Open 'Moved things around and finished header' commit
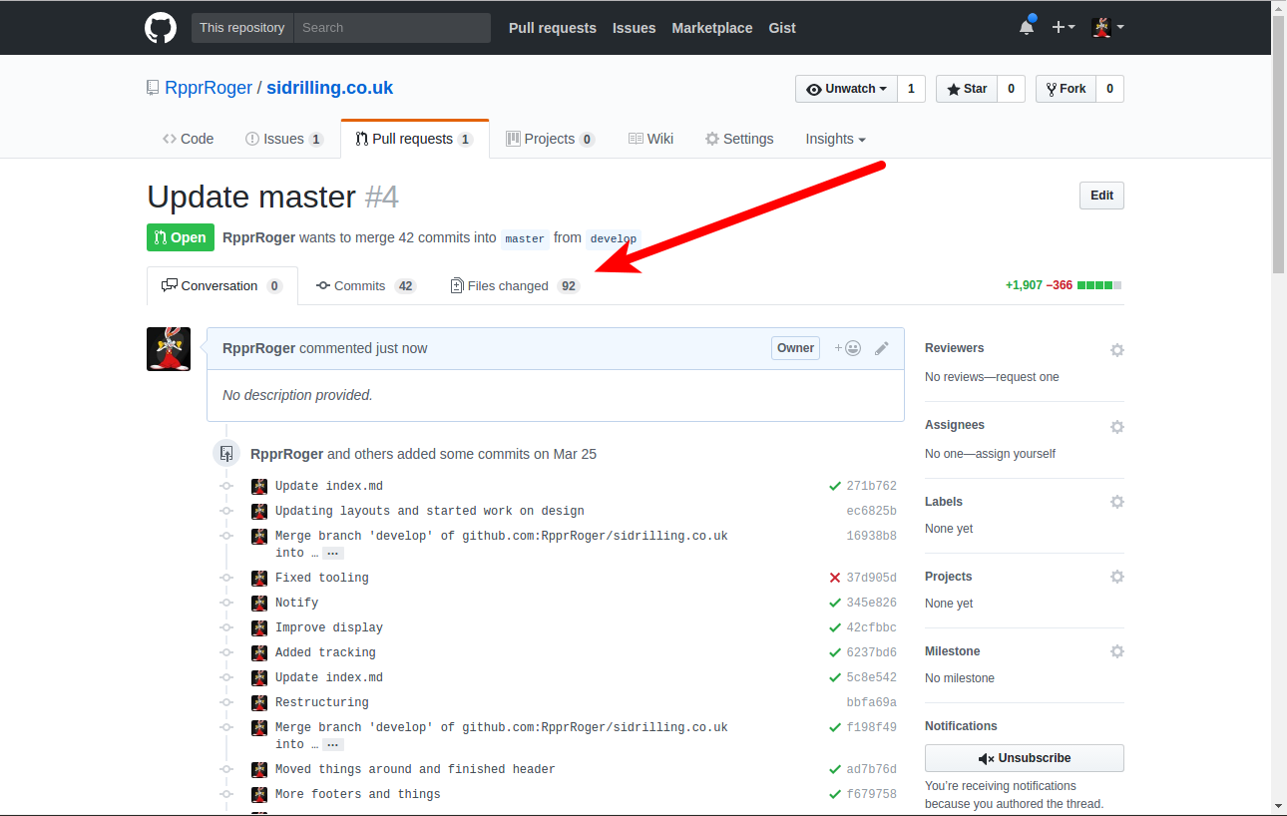The width and height of the screenshot is (1287, 816). click(x=415, y=770)
